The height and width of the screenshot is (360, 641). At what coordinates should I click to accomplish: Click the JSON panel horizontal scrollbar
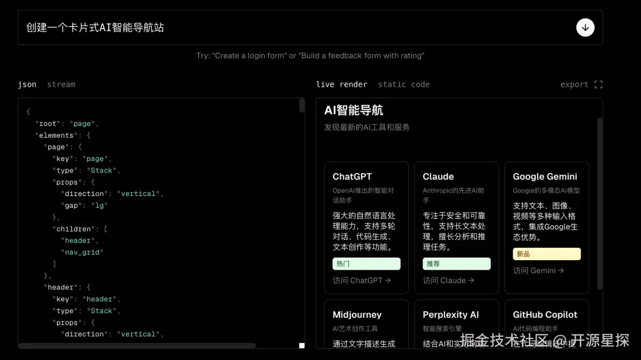click(137, 346)
